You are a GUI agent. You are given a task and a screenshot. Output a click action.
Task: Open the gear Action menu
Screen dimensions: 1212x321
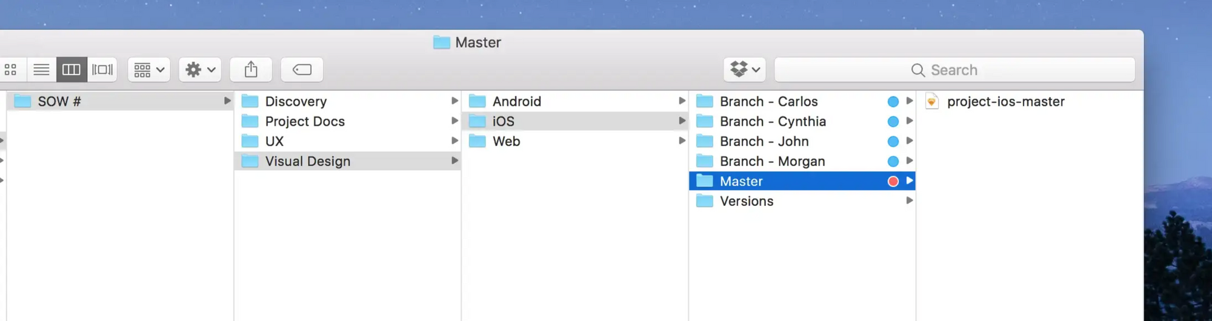tap(200, 70)
